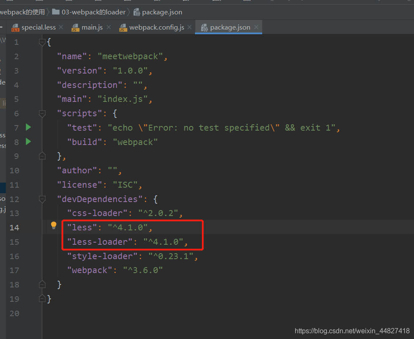Close the main.js tab

click(109, 27)
